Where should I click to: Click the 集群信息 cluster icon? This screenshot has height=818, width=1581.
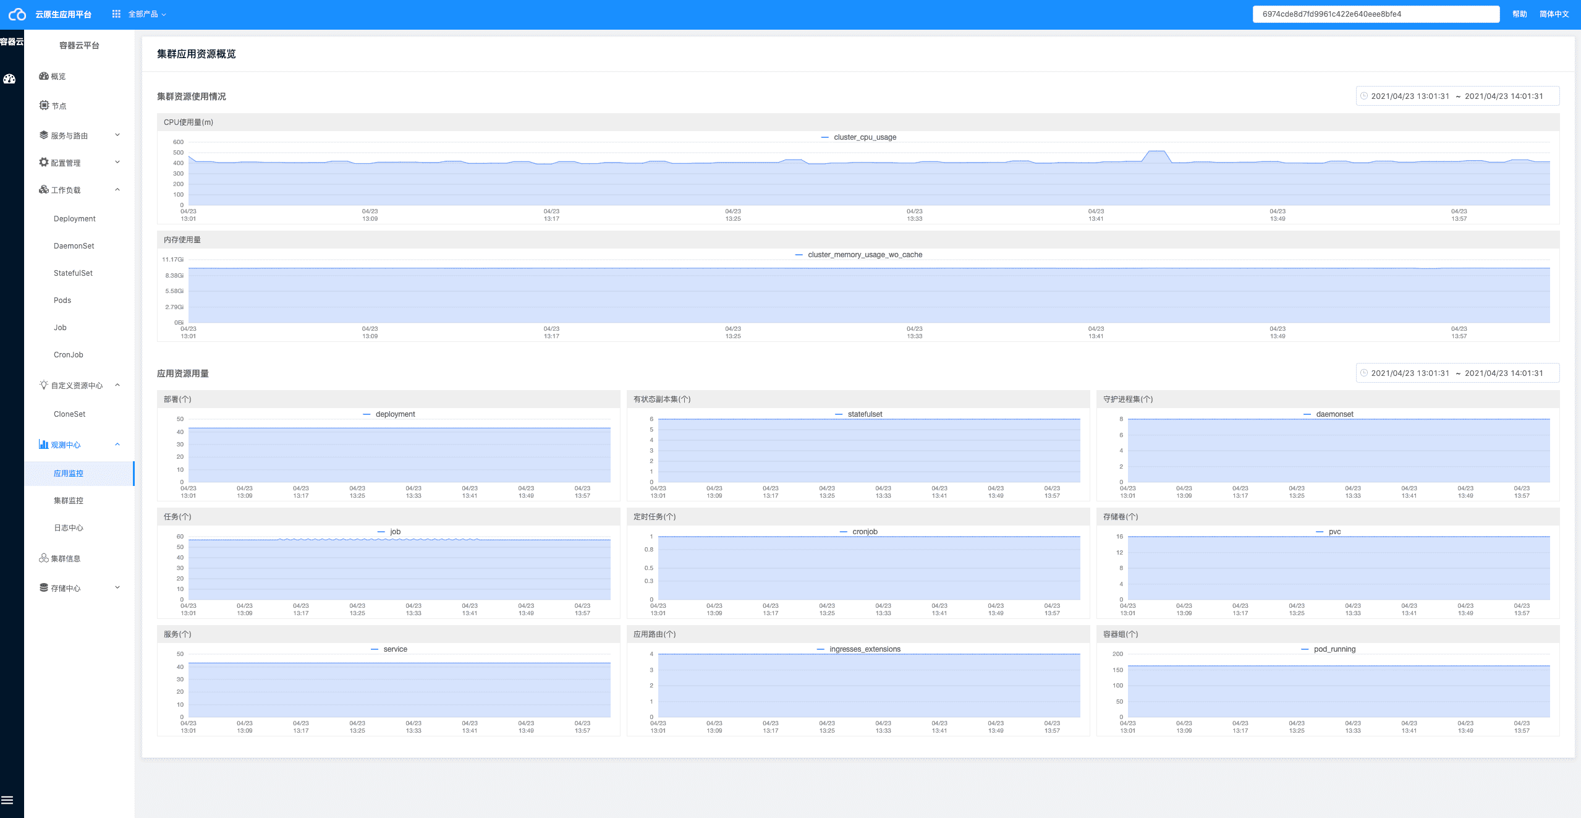click(44, 558)
